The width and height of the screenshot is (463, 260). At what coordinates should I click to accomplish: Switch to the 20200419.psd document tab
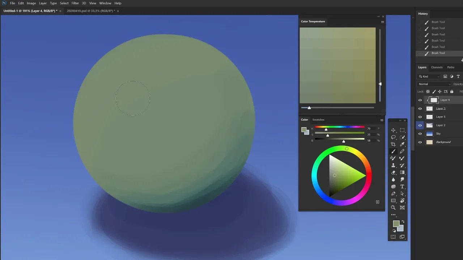pos(91,11)
